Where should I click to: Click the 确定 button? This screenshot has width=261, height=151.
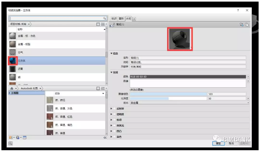[x=218, y=143]
